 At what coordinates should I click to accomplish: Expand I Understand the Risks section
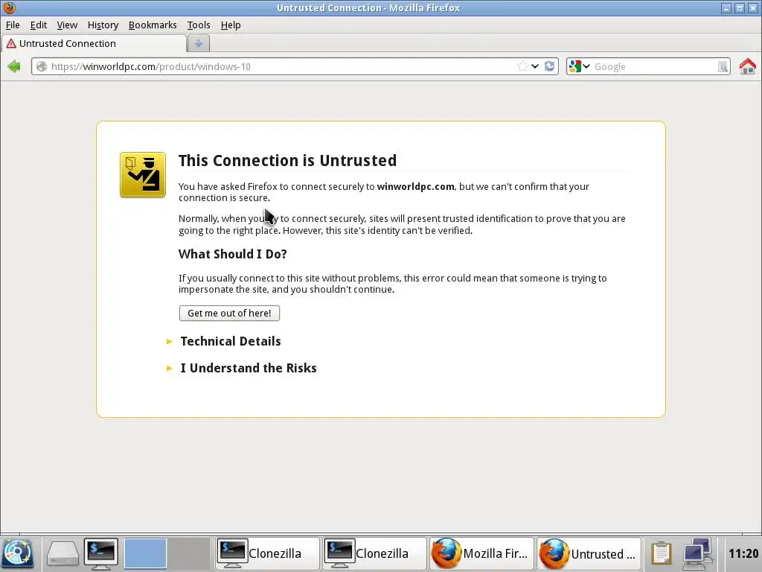click(249, 368)
